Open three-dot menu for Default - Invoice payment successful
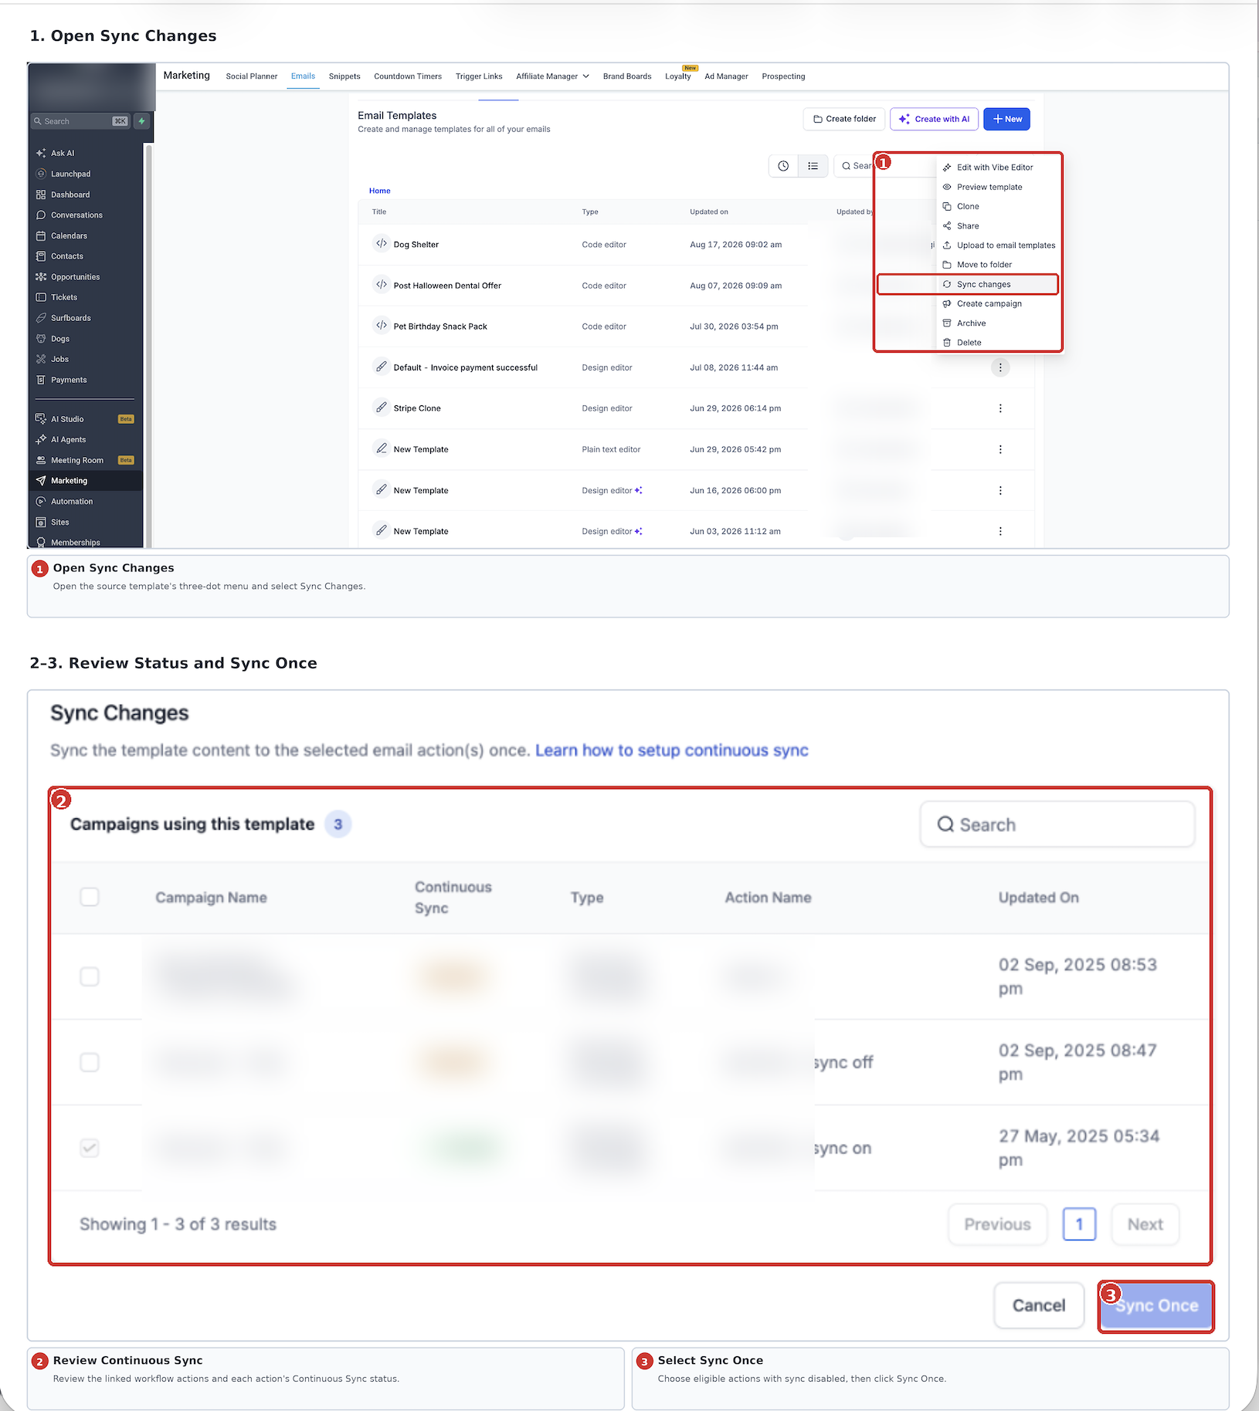This screenshot has width=1259, height=1411. pyautogui.click(x=1000, y=367)
